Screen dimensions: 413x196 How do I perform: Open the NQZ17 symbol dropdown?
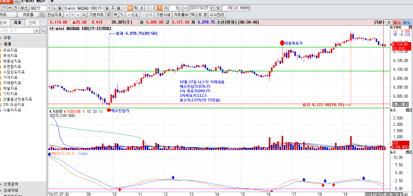tap(49, 8)
